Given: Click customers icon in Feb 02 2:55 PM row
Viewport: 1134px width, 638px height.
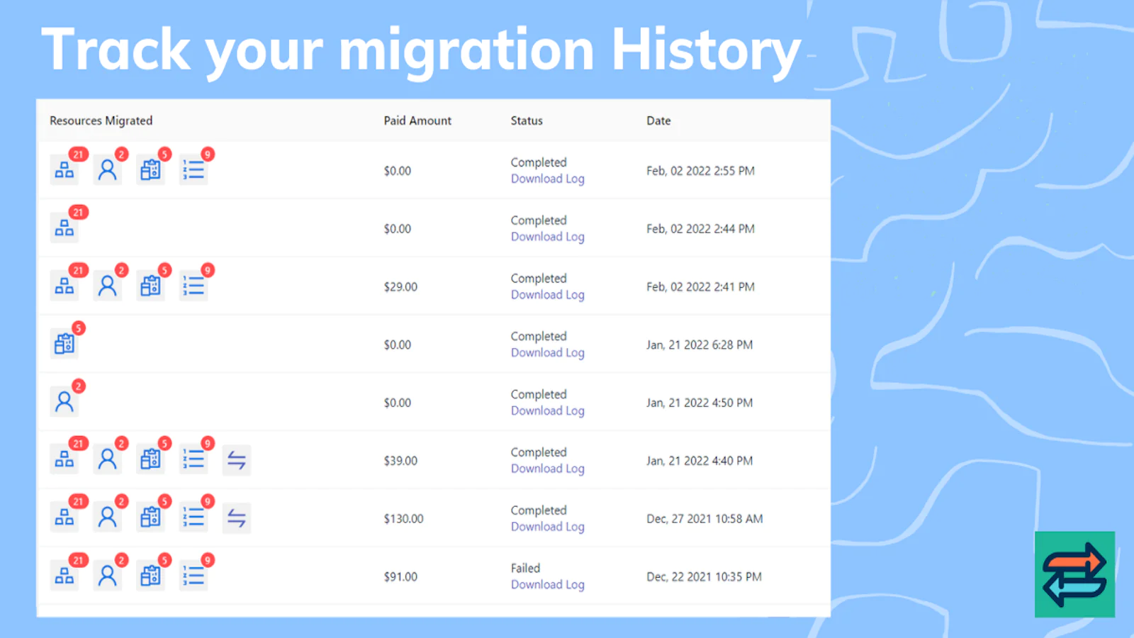Looking at the screenshot, I should (107, 170).
